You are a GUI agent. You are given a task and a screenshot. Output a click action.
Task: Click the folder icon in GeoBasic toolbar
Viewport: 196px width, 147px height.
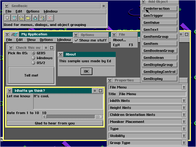pyautogui.click(x=28, y=18)
